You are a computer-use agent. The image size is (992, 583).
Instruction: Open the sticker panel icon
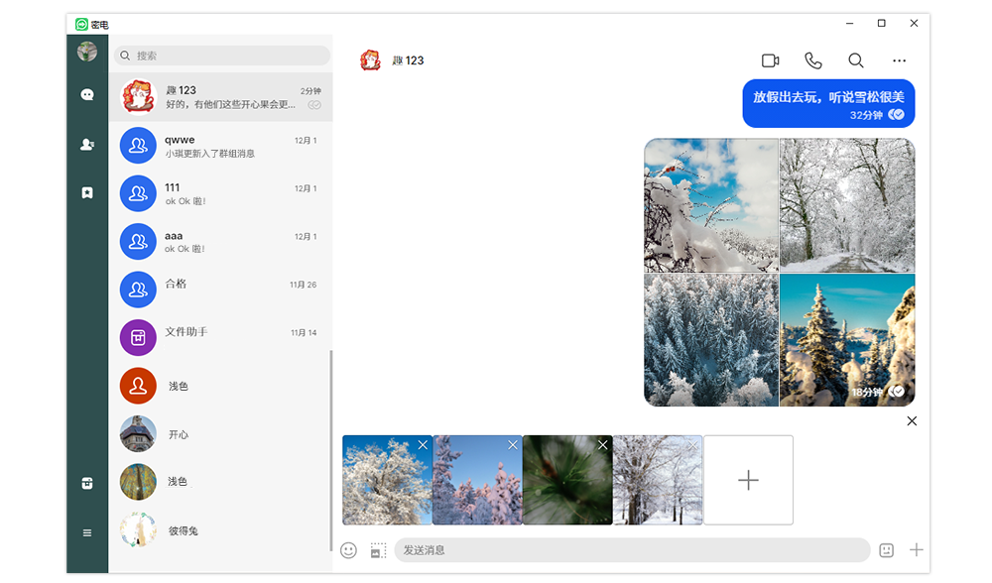tap(887, 550)
